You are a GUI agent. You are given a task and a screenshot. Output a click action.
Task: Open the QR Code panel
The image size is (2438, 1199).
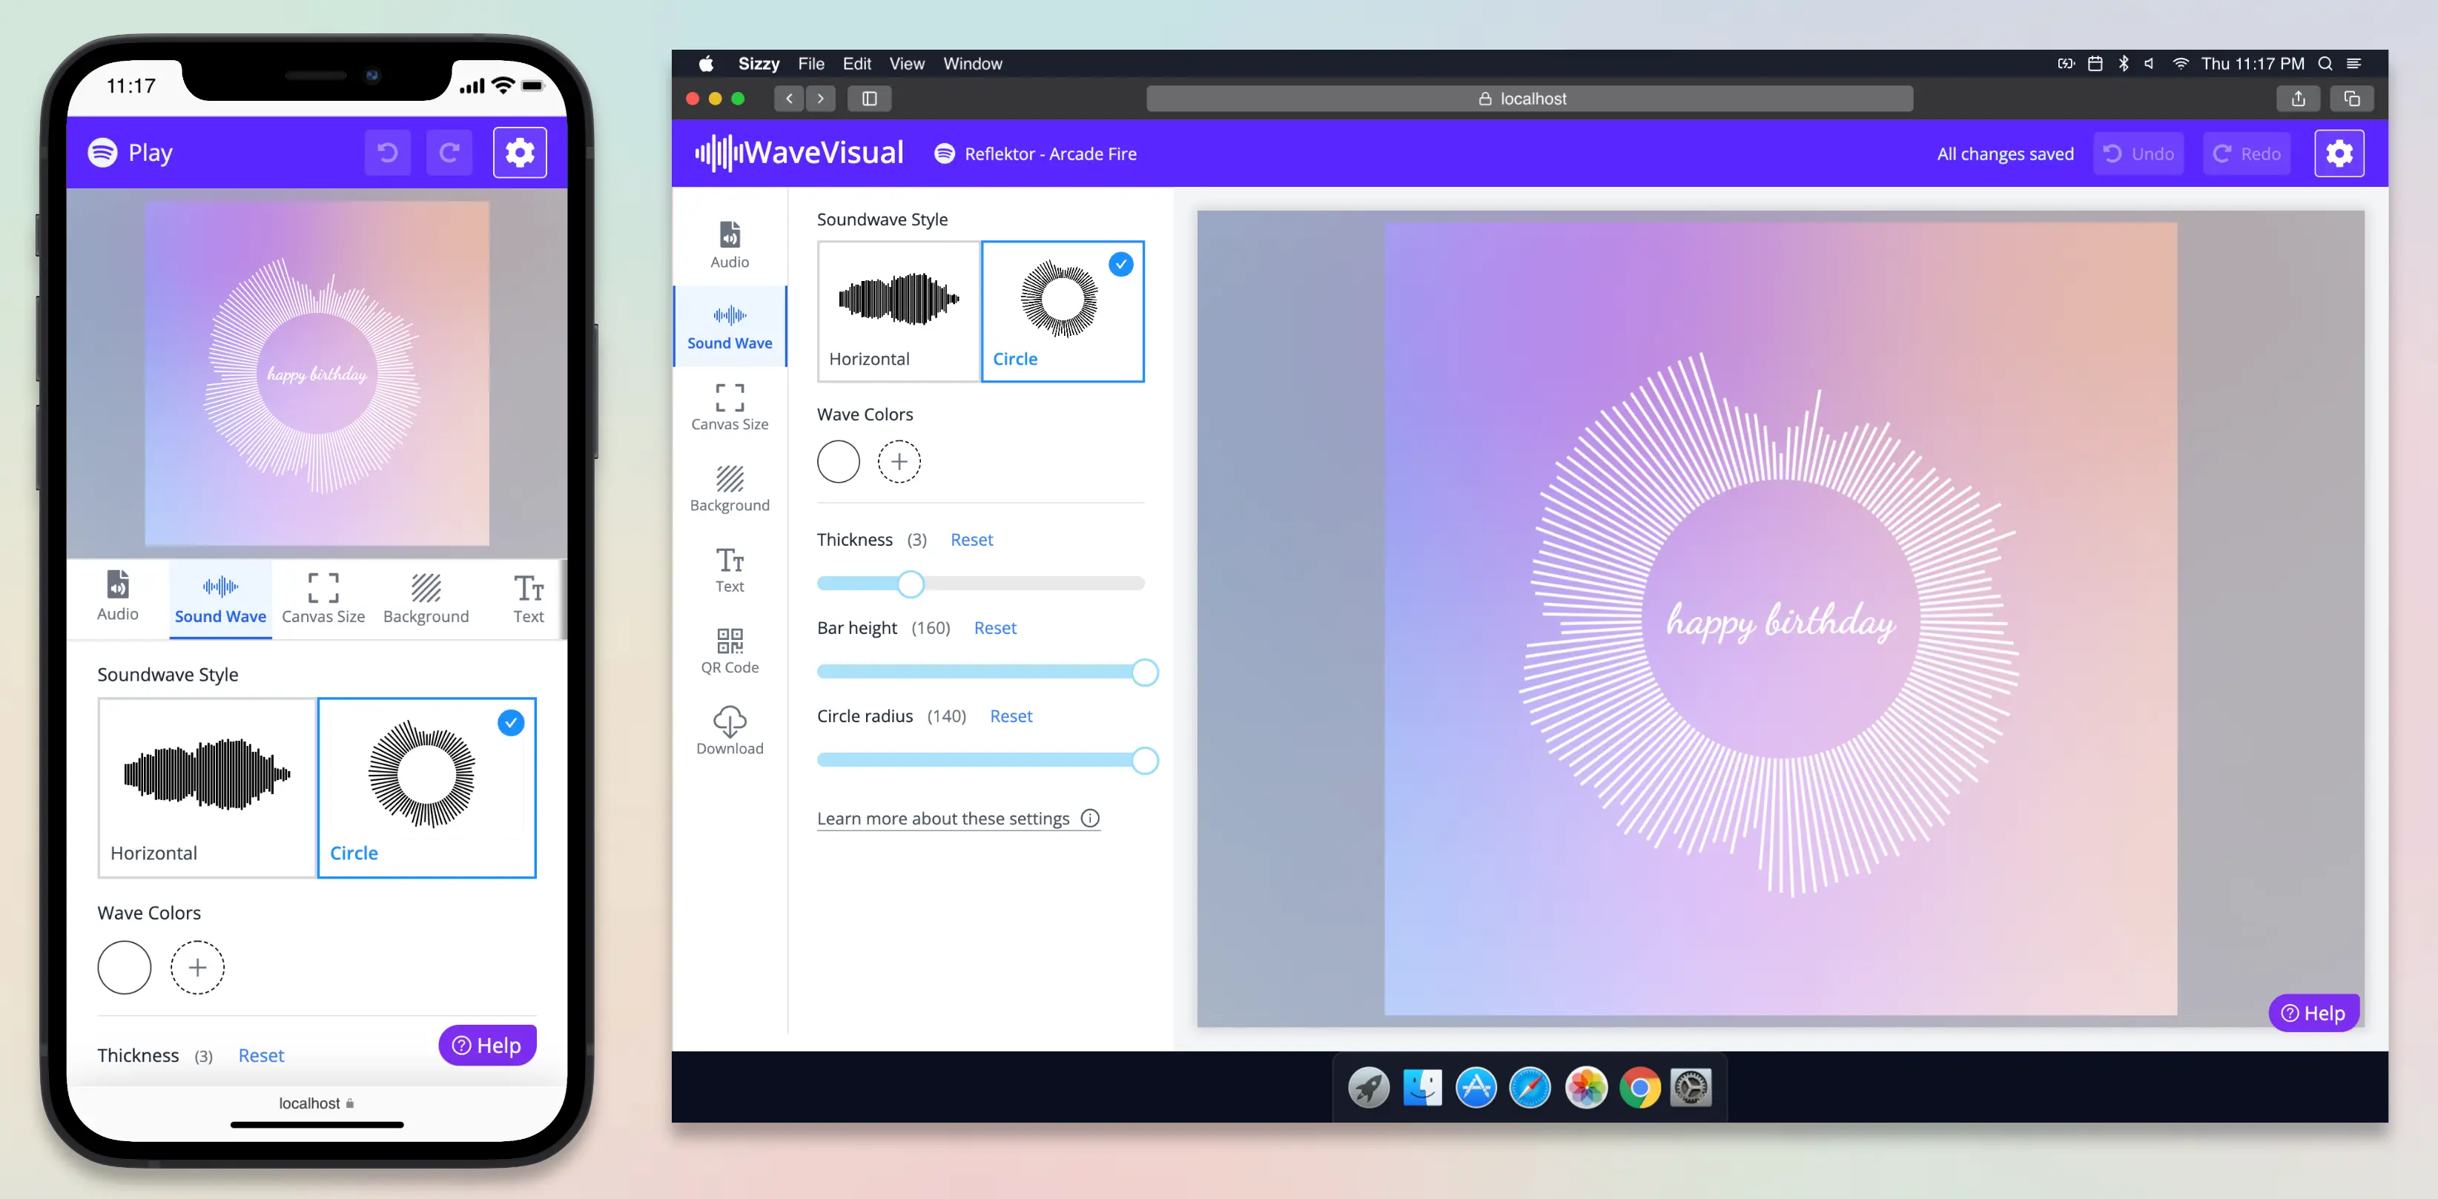(x=729, y=651)
